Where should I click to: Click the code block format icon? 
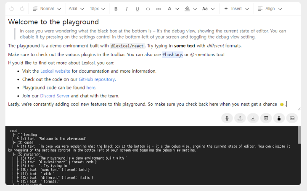[x=148, y=9]
